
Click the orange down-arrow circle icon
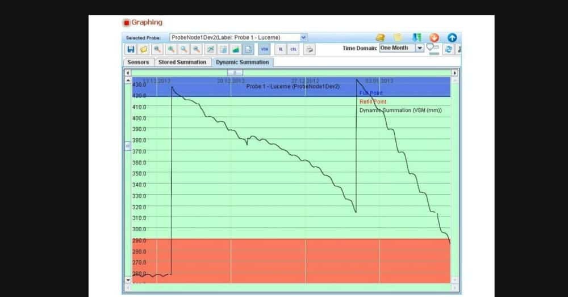click(435, 37)
